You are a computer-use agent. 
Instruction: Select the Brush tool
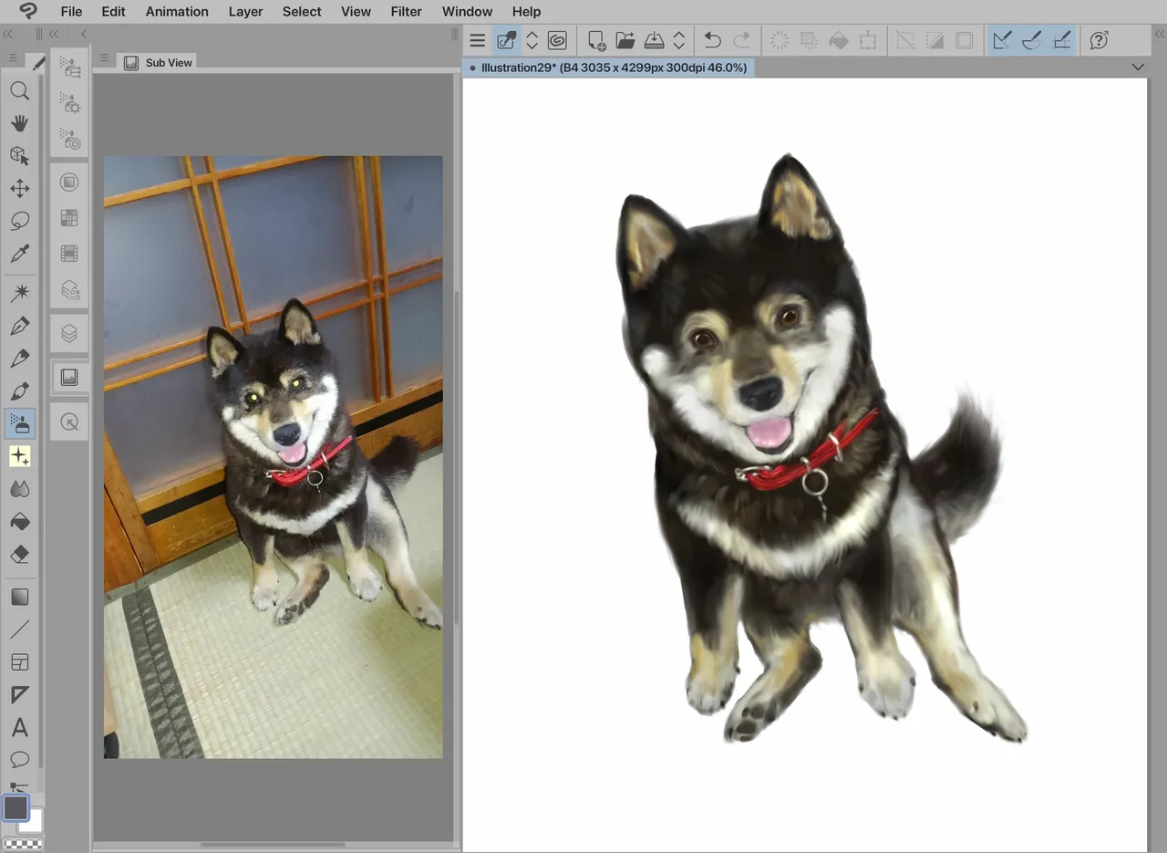pyautogui.click(x=19, y=391)
